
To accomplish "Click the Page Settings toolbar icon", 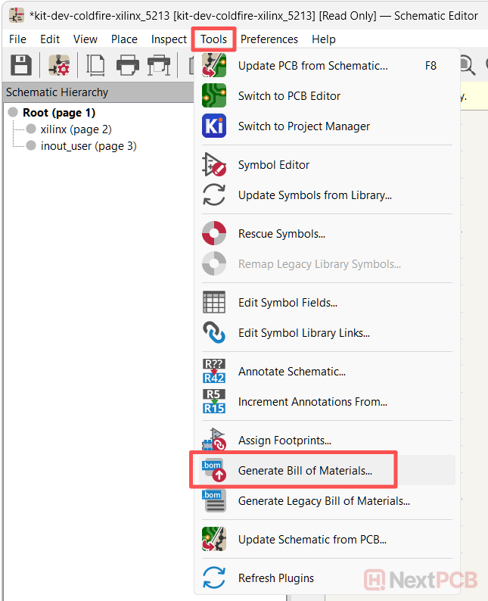I will click(x=96, y=65).
